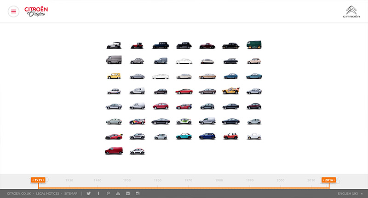Select the maroon vintage coupe in top row

(x=207, y=46)
